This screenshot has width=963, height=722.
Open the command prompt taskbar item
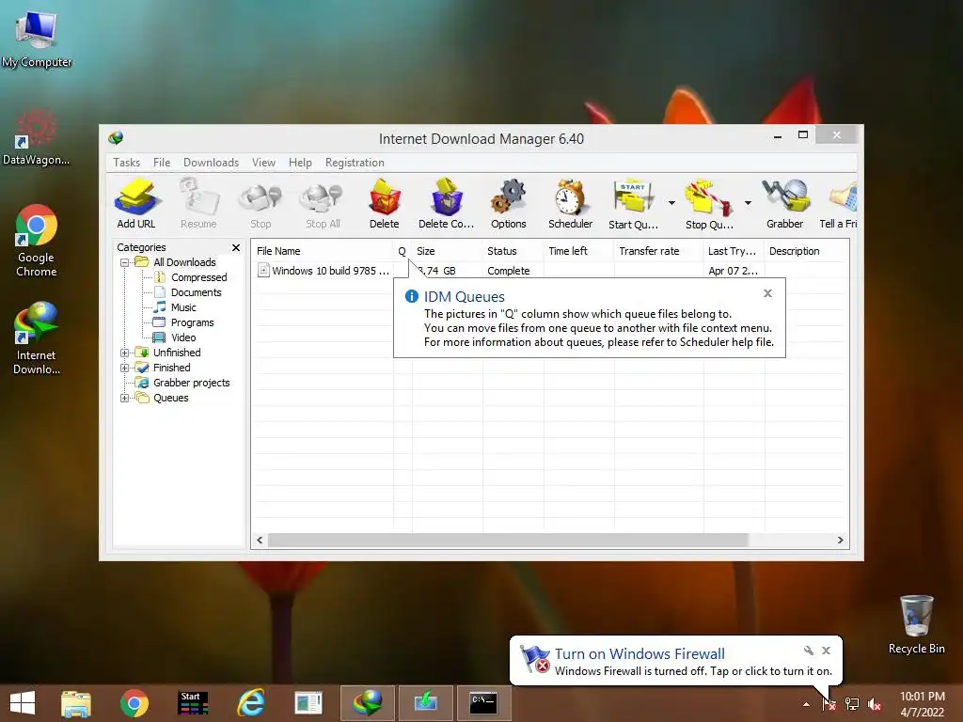[484, 703]
